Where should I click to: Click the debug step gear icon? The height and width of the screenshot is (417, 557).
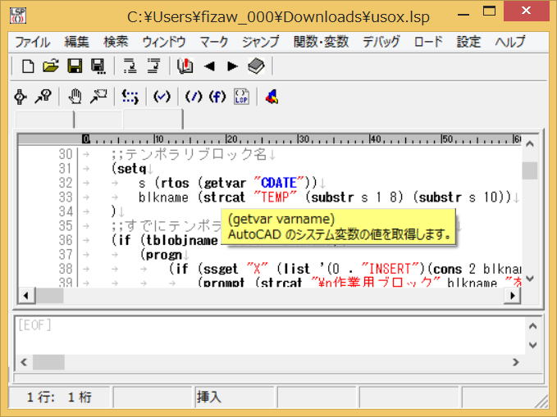pyautogui.click(x=21, y=97)
